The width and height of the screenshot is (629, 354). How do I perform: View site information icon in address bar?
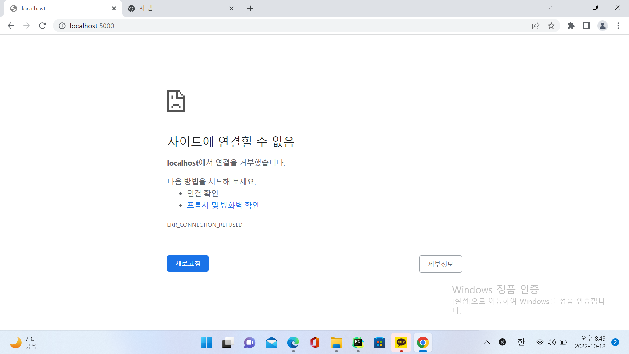tap(62, 26)
